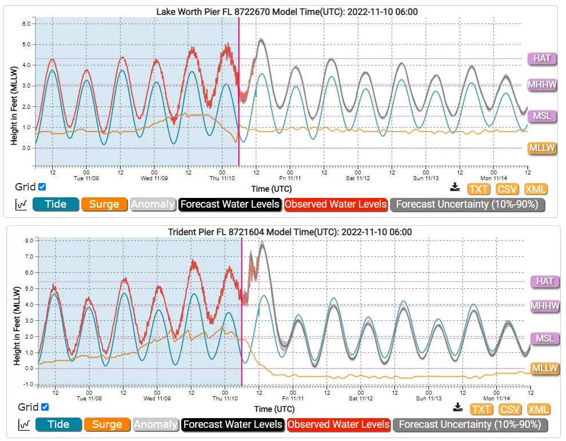Click the download icon for Trident Pier data
Screen dimensions: 566x441
click(x=458, y=407)
